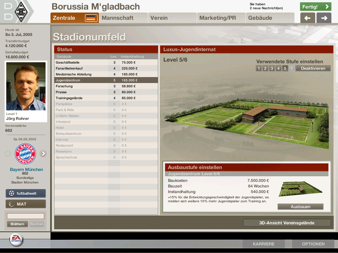The height and width of the screenshot is (253, 338).
Task: Click manager portrait of Jörg Rohrer
Action: [26, 86]
